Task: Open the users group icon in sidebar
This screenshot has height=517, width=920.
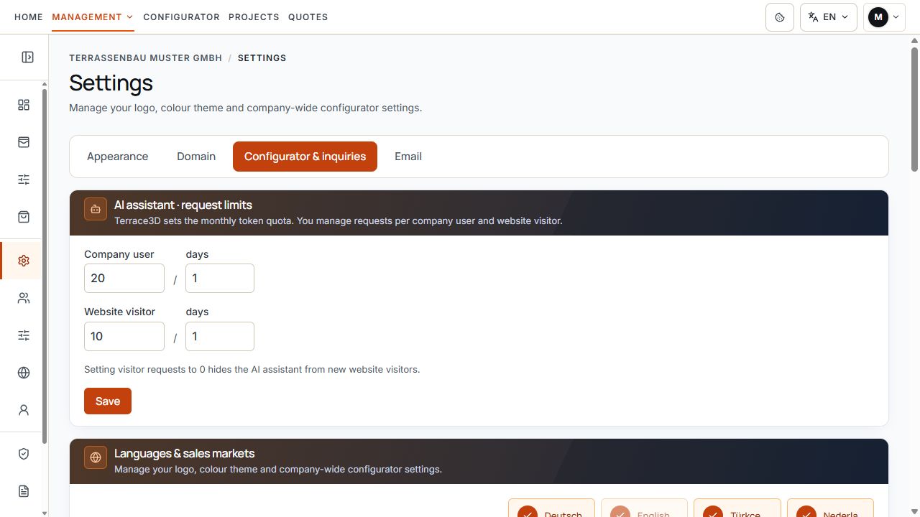Action: point(24,298)
